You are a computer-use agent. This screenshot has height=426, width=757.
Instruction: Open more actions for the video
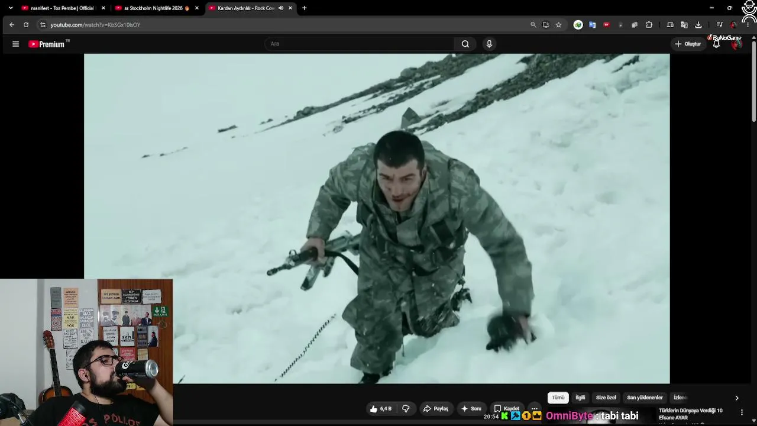(x=535, y=409)
